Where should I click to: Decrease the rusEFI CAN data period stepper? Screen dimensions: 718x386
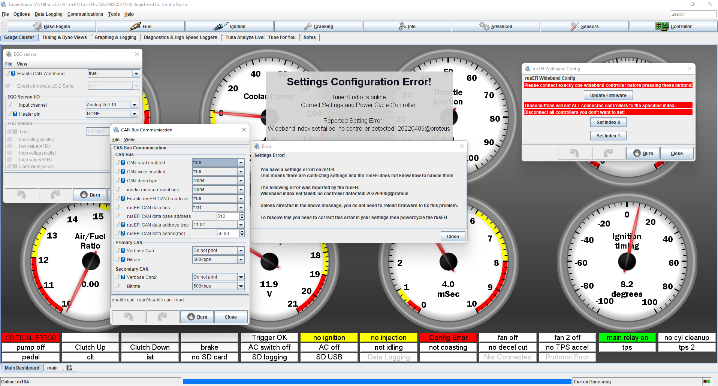242,235
